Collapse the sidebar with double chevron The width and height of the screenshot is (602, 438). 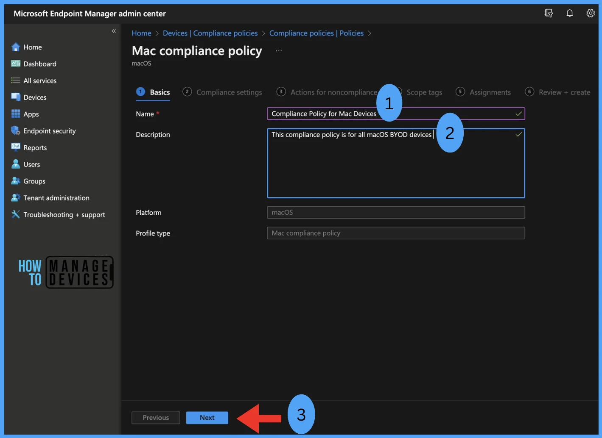114,31
